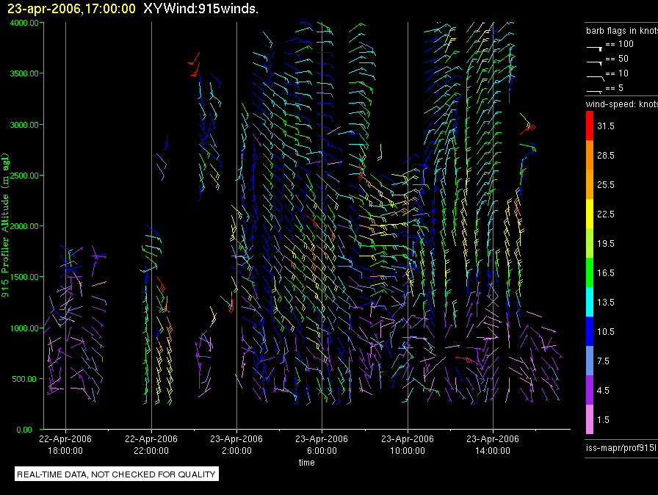Viewport: 658px width, 495px height.
Task: Click the yellow-green 19.5 knots swatch
Action: (x=590, y=243)
